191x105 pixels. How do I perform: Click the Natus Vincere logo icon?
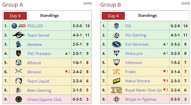116,81
